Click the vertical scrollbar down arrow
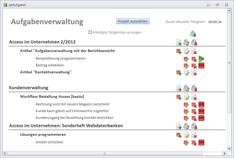234x158 pixels. pyautogui.click(x=229, y=148)
